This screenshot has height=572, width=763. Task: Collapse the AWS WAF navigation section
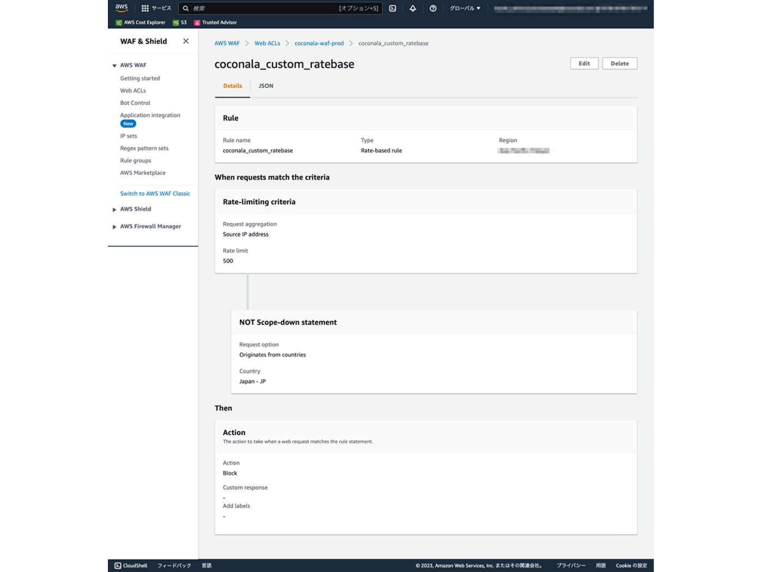tap(114, 65)
